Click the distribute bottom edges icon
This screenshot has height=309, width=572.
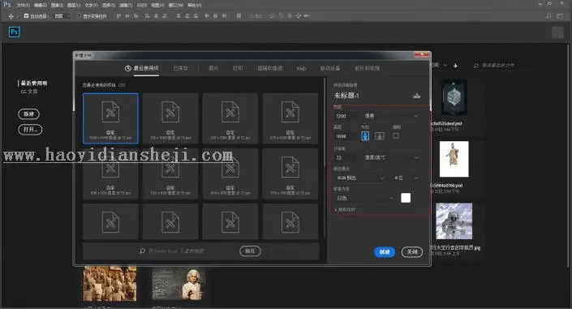pos(196,16)
